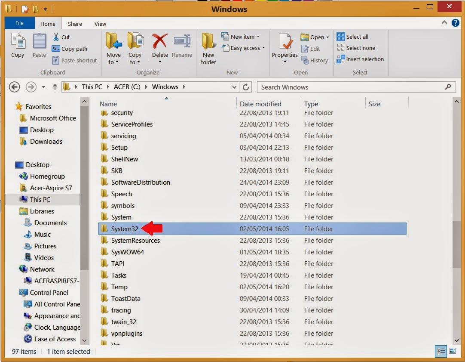Expand breadcrumb arrow after ACER (C:)
Image resolution: width=465 pixels, height=362 pixels.
coord(146,87)
